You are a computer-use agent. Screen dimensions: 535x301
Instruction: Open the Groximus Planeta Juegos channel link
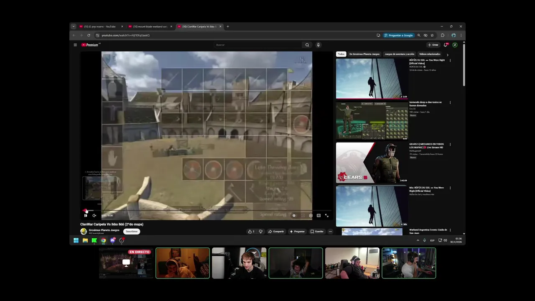pos(104,230)
